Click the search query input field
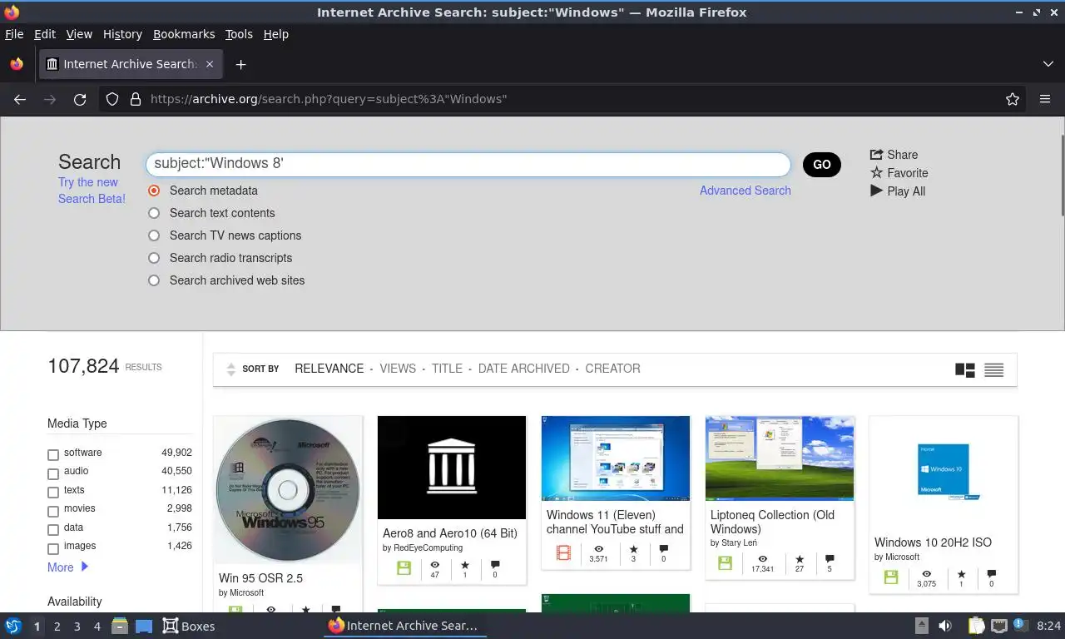Image resolution: width=1065 pixels, height=639 pixels. [468, 164]
